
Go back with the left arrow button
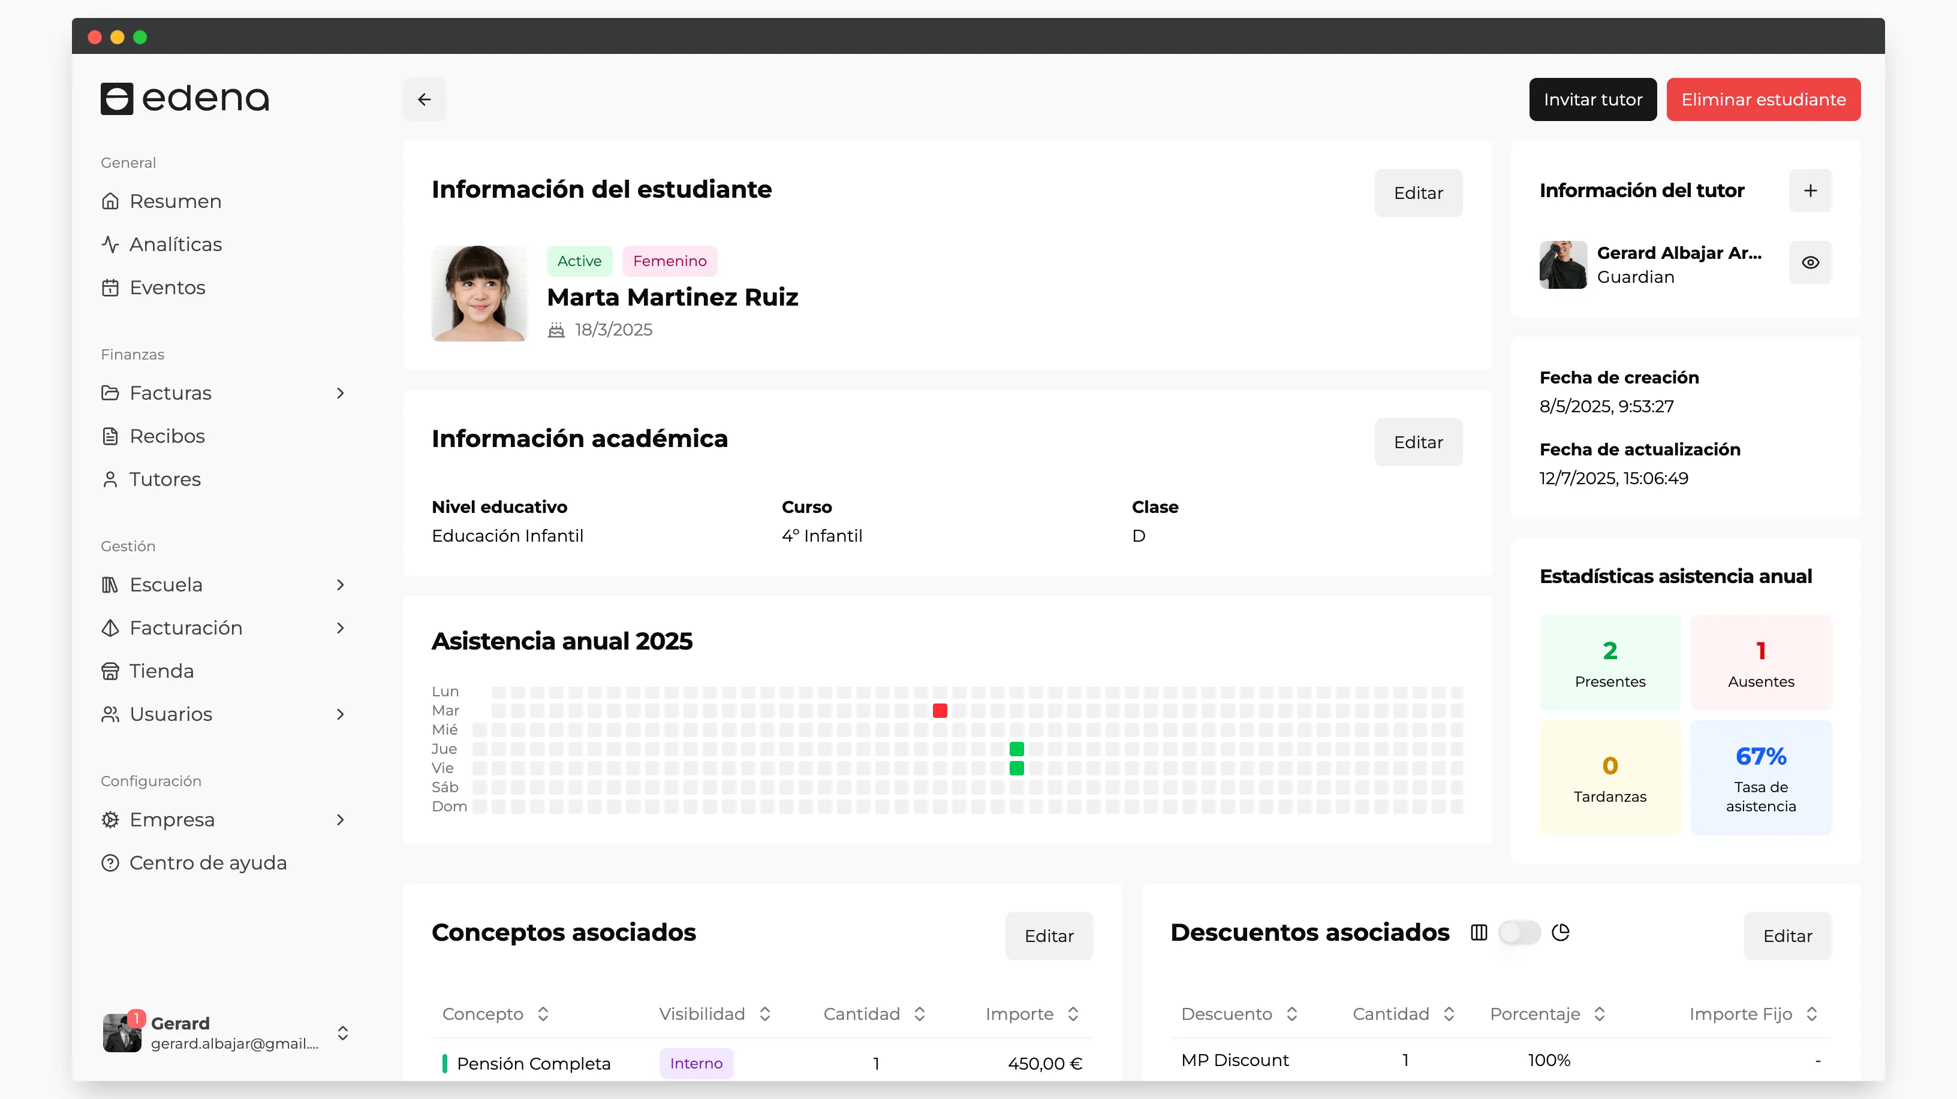click(424, 99)
